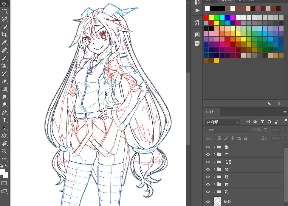Select the Crop tool
Image resolution: width=288 pixels, height=206 pixels.
[x=4, y=35]
